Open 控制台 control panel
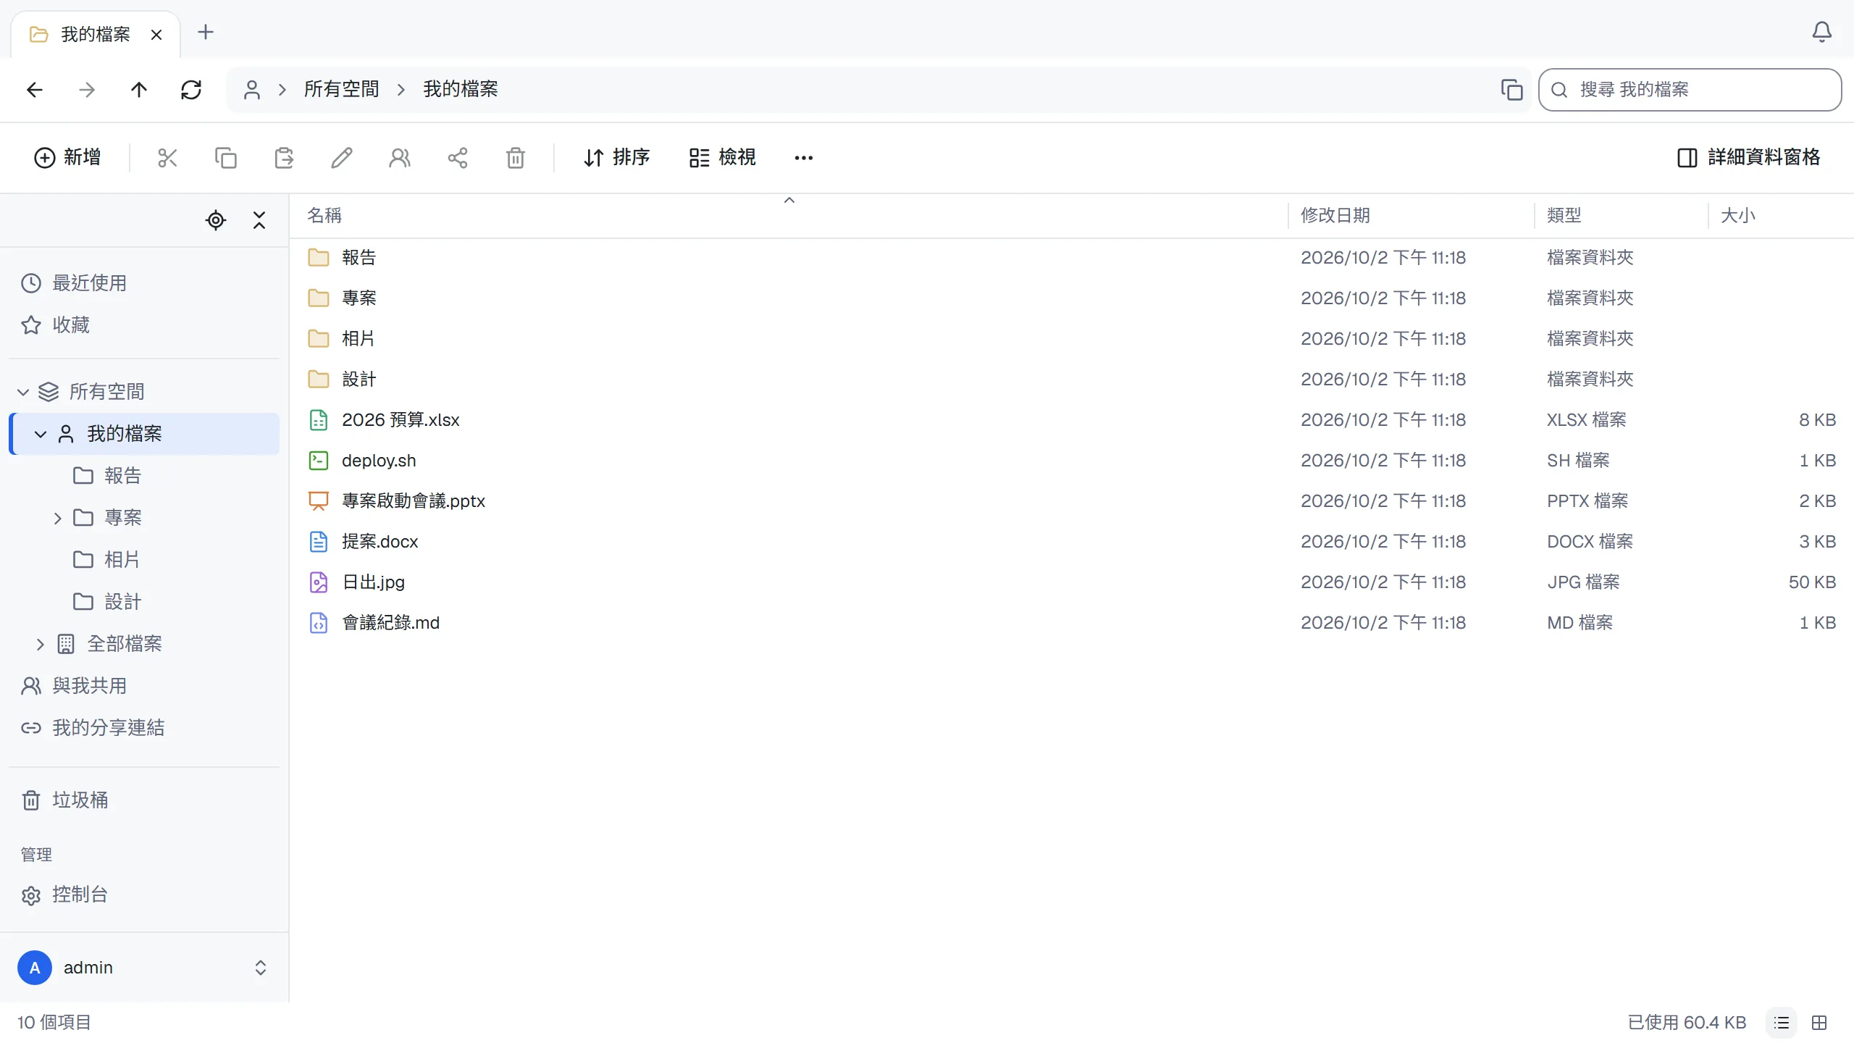This screenshot has height=1043, width=1854. (143, 895)
